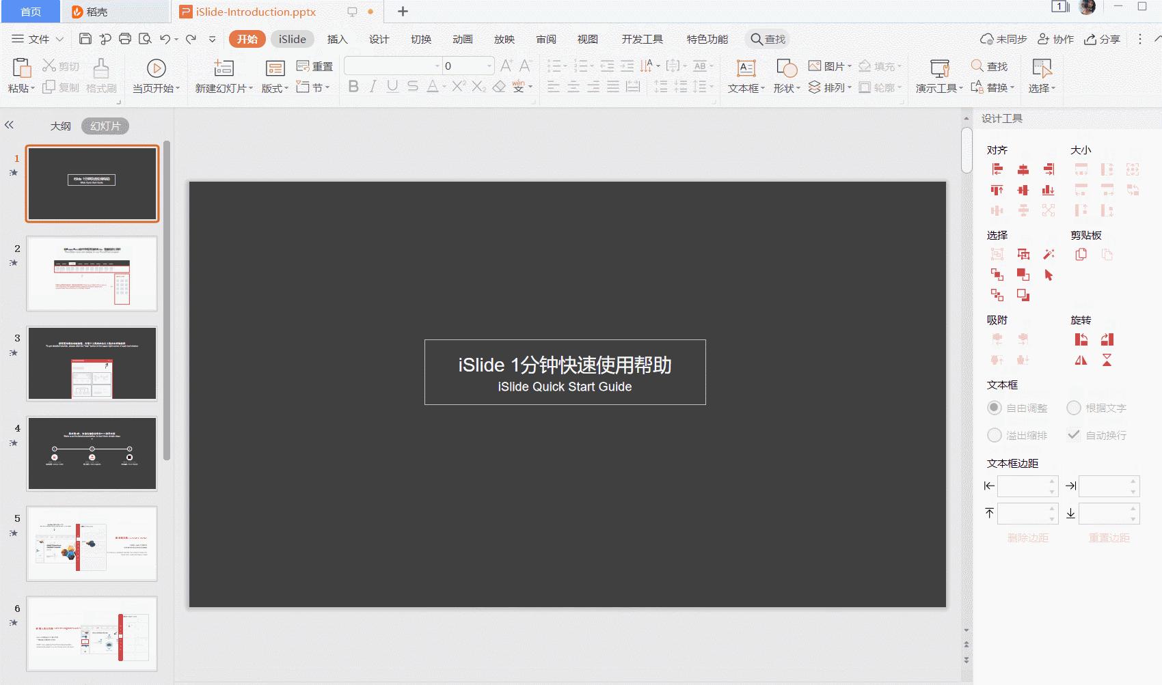Open the 动画 ribbon tab
Image resolution: width=1162 pixels, height=685 pixels.
point(463,39)
